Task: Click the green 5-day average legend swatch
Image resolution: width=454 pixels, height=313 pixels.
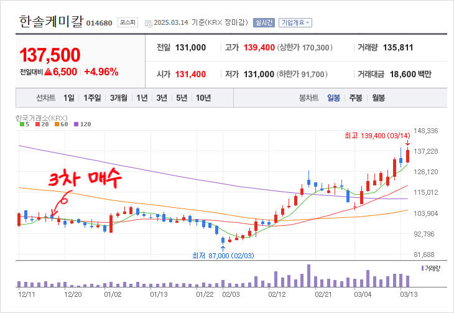Action: 22,124
